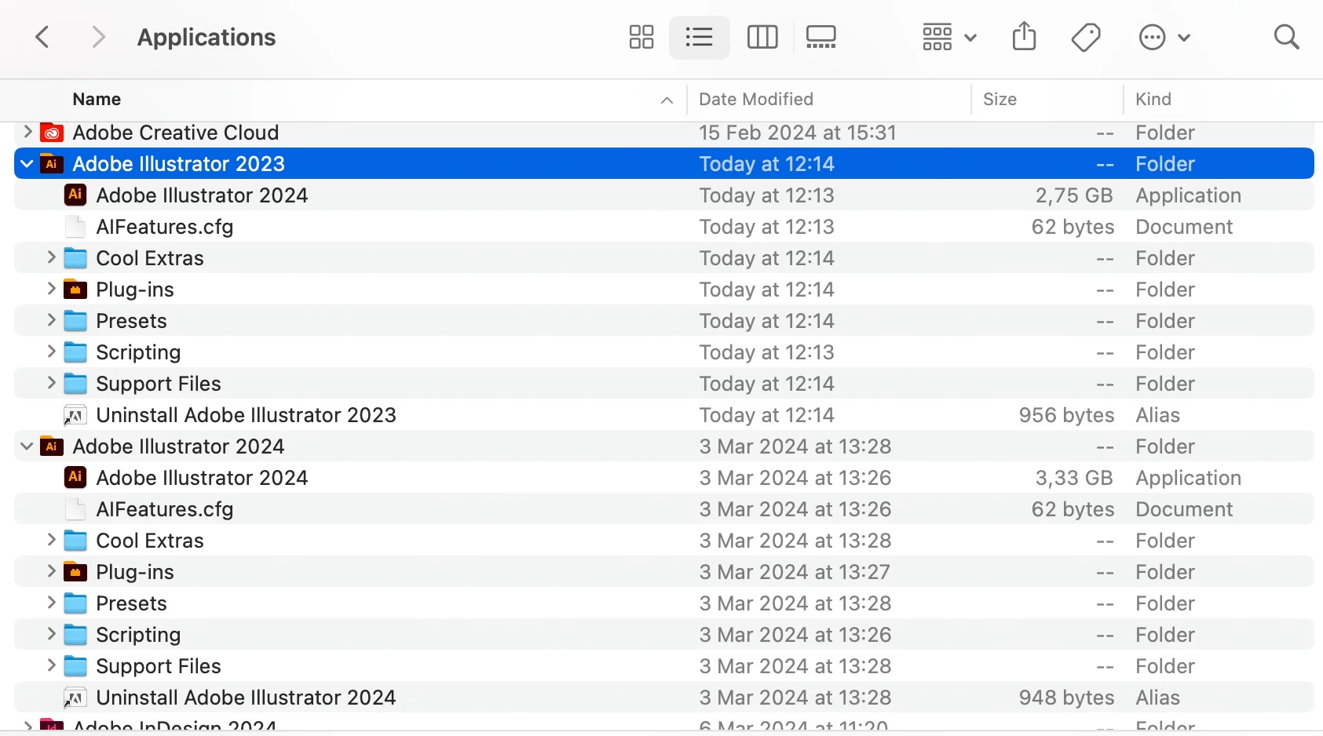Click Scripting folder icon, Today 12:13
Screen dimensions: 1323x736
(x=75, y=352)
